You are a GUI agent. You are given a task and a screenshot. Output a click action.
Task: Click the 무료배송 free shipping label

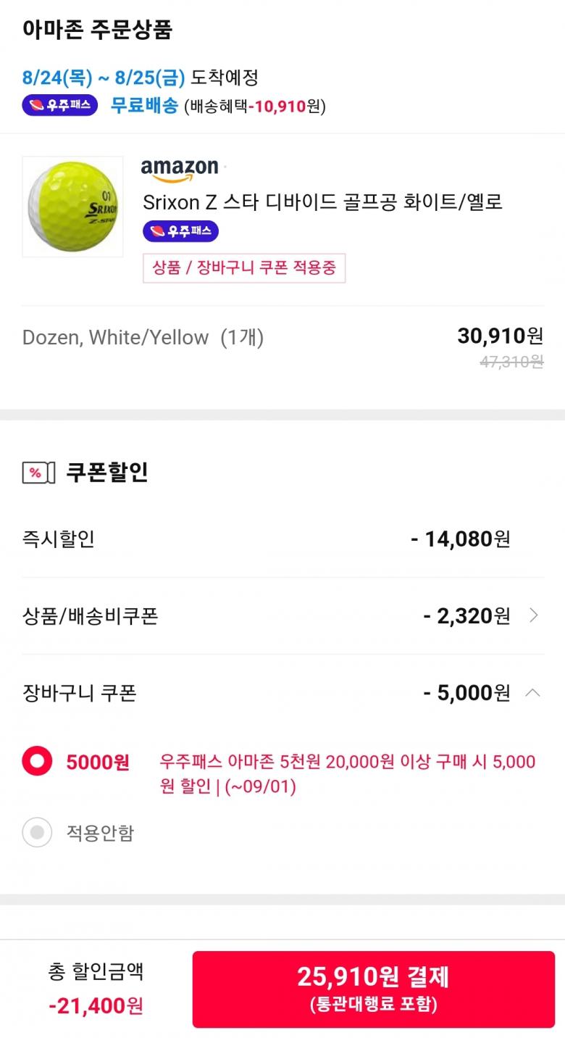click(143, 106)
